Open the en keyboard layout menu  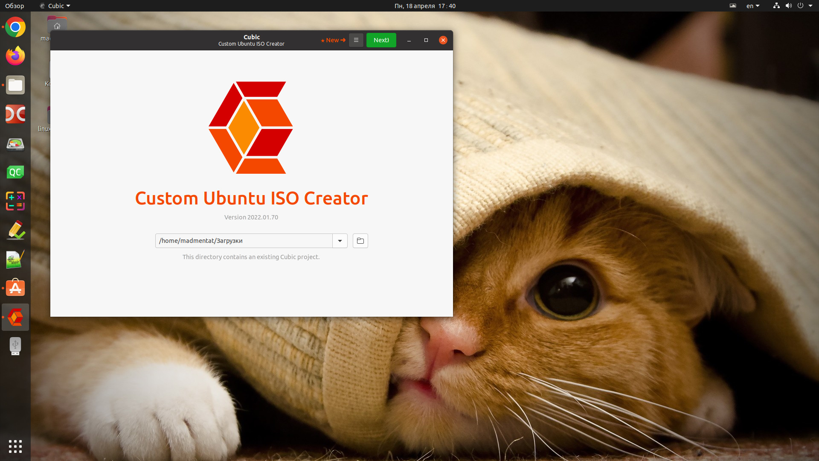[x=753, y=6]
